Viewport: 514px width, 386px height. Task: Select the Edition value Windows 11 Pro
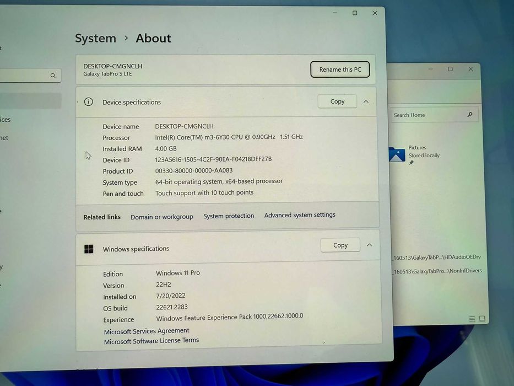(x=178, y=273)
